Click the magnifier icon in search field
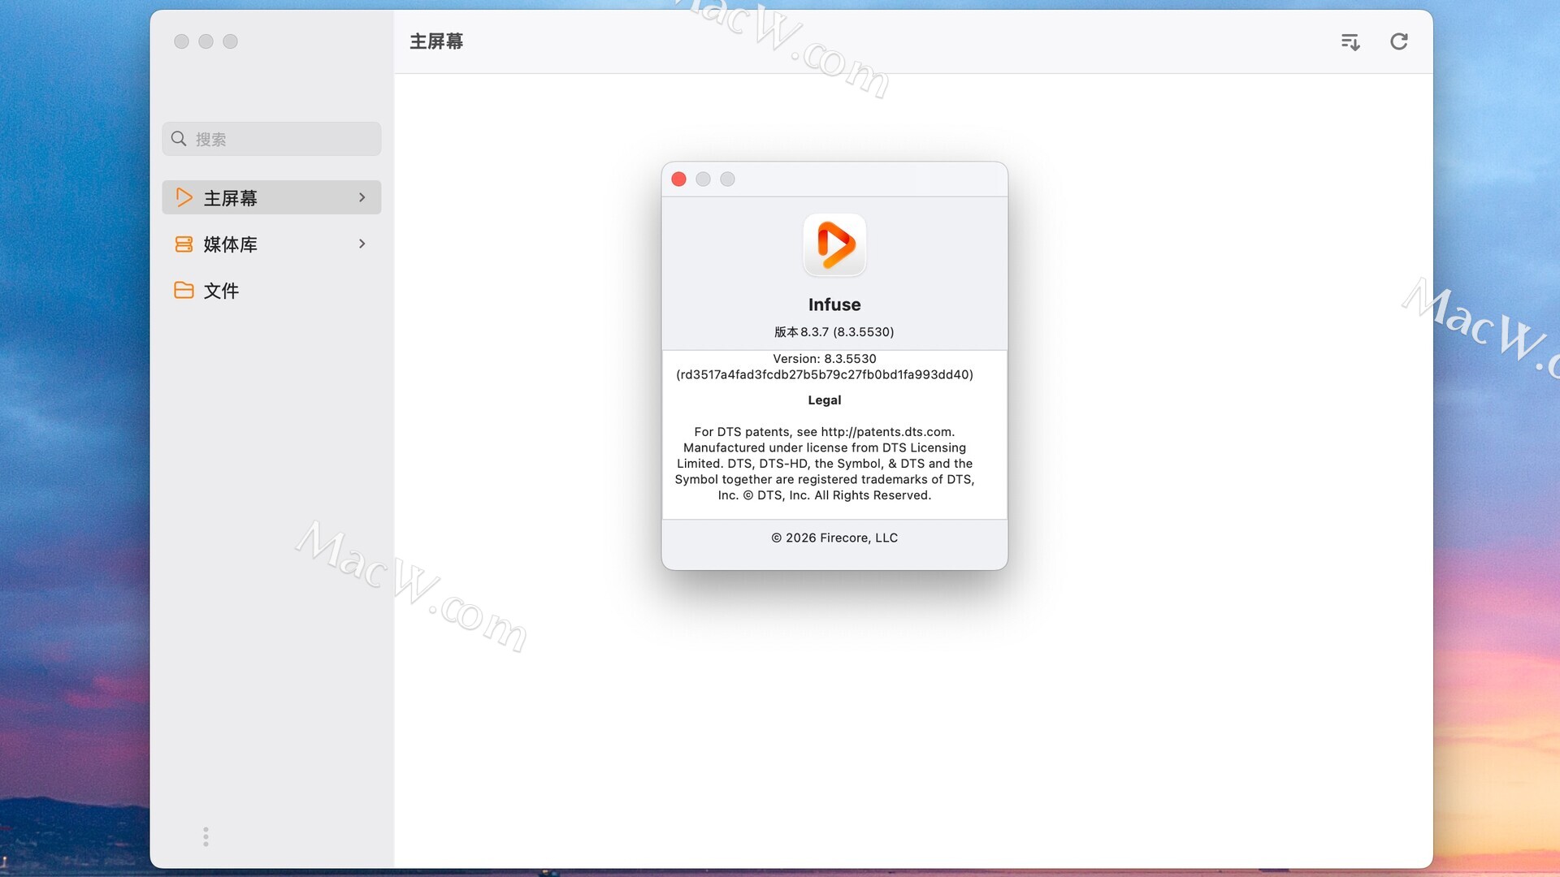The width and height of the screenshot is (1560, 877). tap(179, 139)
